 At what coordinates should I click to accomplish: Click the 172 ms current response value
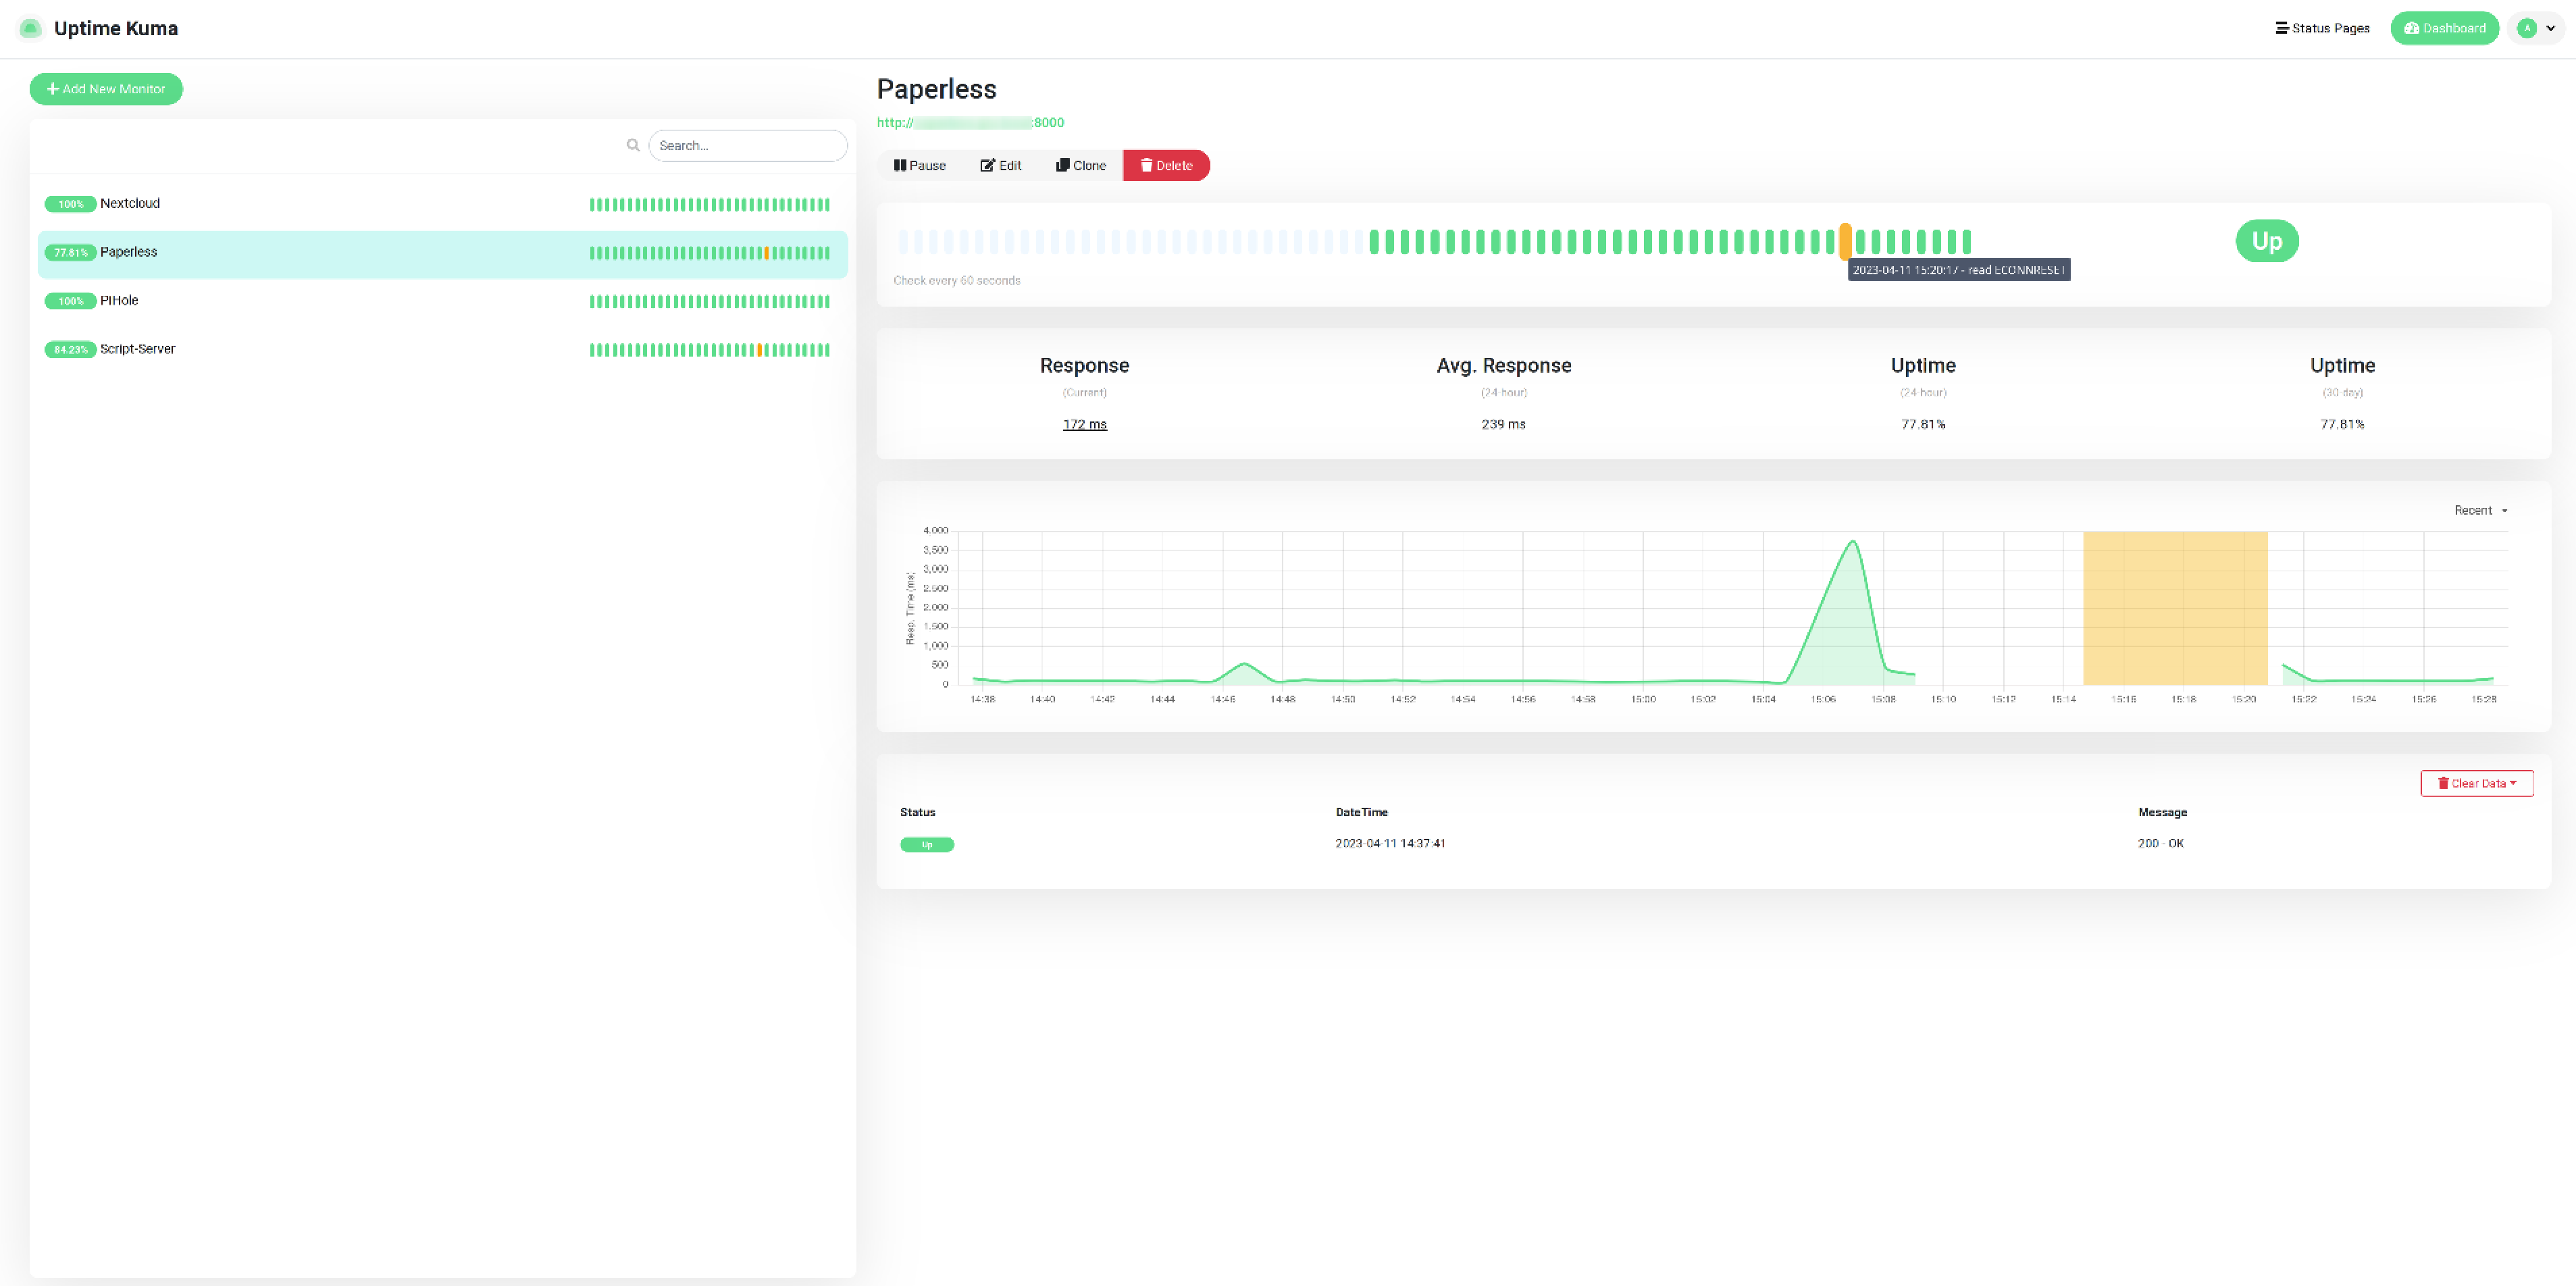tap(1084, 424)
